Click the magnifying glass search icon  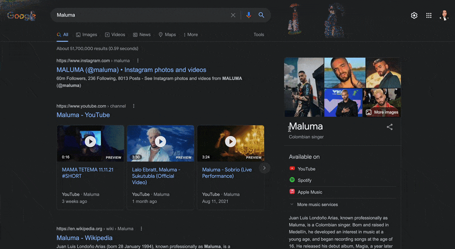click(261, 15)
